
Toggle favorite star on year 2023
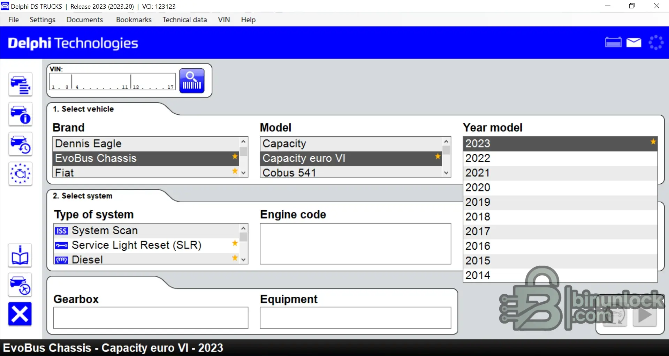pyautogui.click(x=653, y=142)
